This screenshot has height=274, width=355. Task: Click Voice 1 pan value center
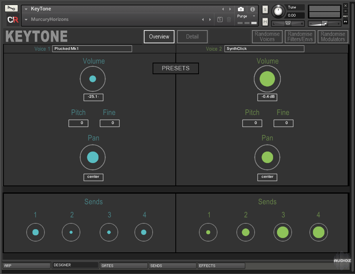pyautogui.click(x=93, y=177)
